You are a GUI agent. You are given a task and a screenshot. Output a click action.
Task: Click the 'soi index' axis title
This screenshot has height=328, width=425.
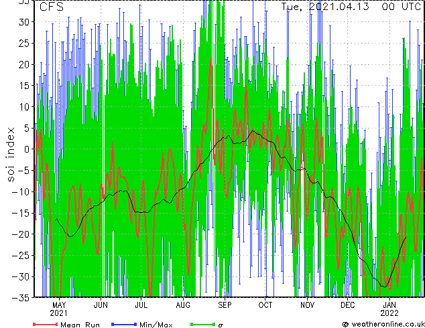[11, 154]
